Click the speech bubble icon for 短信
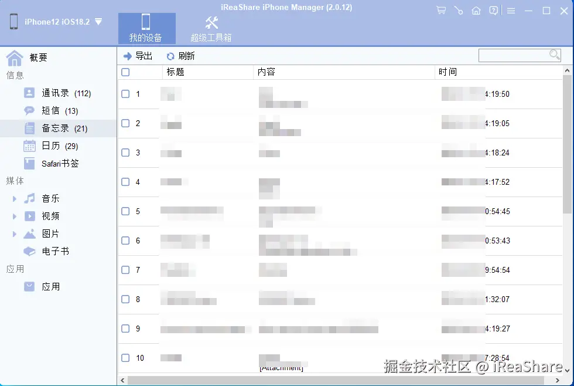 pyautogui.click(x=29, y=110)
